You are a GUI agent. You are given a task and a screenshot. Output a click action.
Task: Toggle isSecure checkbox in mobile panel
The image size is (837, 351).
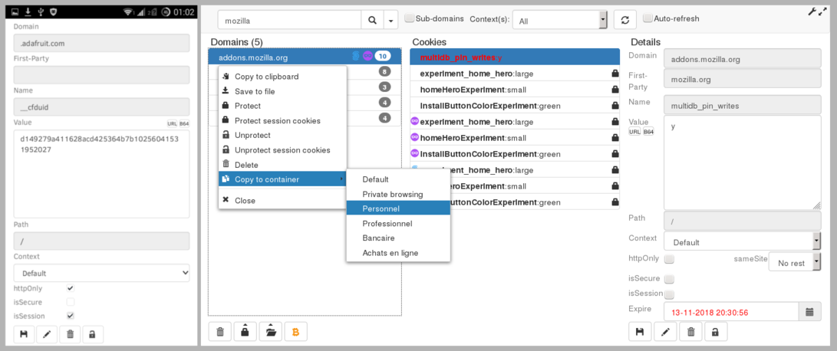point(70,302)
